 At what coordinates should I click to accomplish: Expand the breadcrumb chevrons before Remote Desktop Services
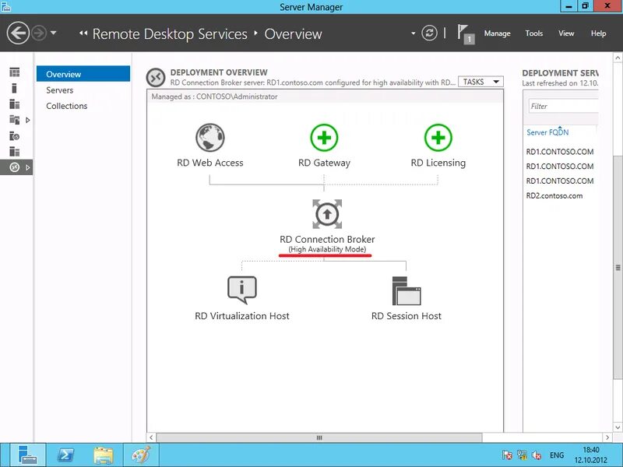pos(83,33)
